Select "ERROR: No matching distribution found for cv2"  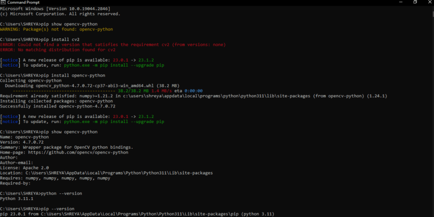click(x=58, y=50)
